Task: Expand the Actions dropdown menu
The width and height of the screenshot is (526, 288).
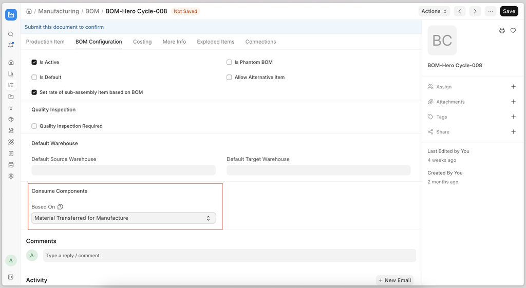Action: (434, 11)
